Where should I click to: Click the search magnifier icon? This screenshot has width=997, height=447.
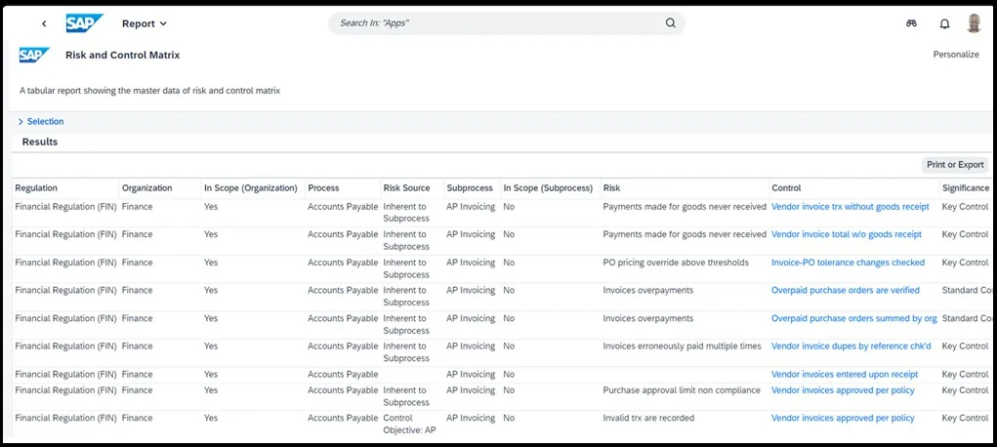click(671, 23)
